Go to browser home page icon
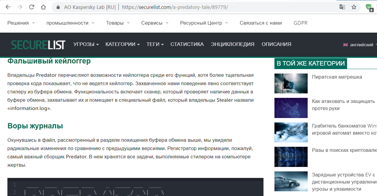The height and width of the screenshot is (196, 377). point(43,7)
